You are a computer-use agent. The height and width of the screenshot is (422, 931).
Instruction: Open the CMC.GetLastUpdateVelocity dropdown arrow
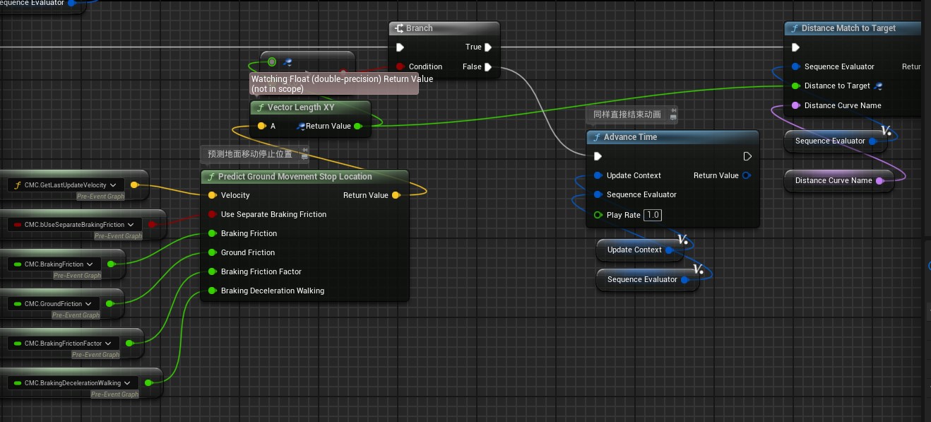pos(112,185)
